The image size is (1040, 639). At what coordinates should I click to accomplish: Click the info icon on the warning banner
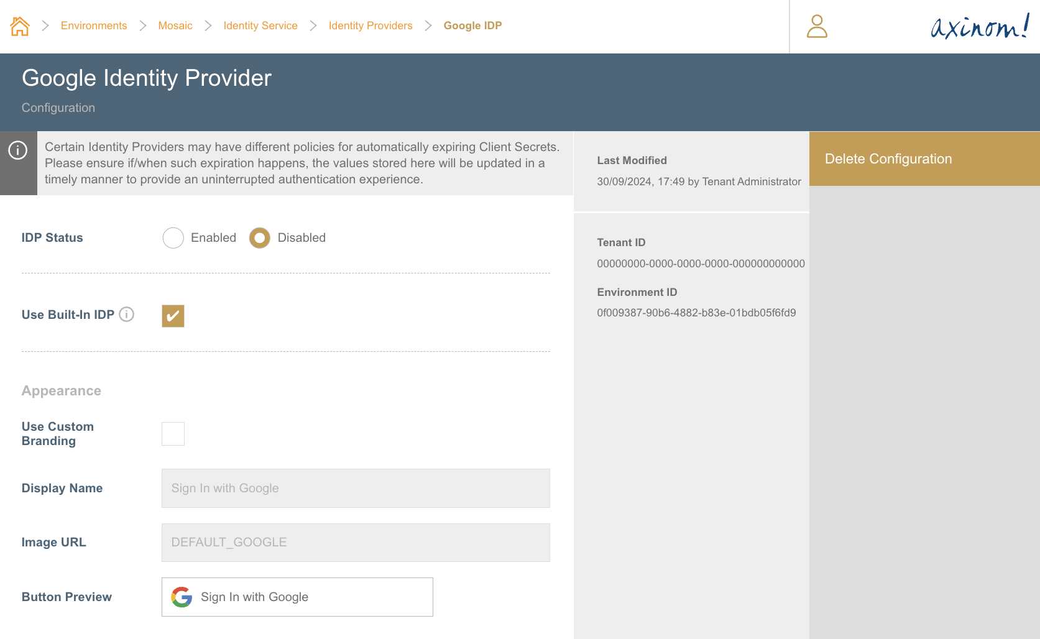tap(18, 150)
